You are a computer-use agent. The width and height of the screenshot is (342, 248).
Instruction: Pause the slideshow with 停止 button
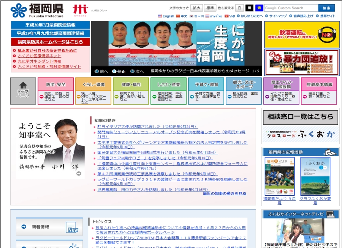pyautogui.click(x=119, y=71)
